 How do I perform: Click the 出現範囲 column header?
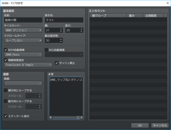pyautogui.click(x=153, y=16)
